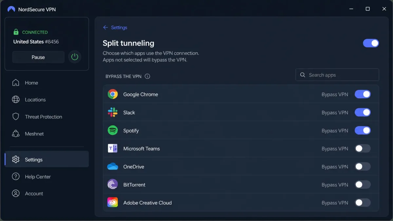Click the Google Chrome app icon
Screen dimensions: 393x221
pos(113,94)
